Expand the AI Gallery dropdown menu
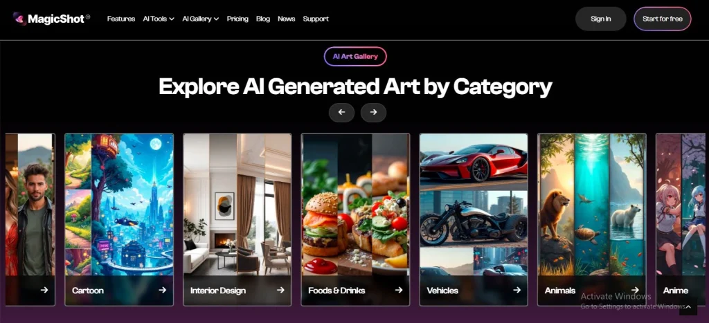Screen dimensions: 709x323 200,19
